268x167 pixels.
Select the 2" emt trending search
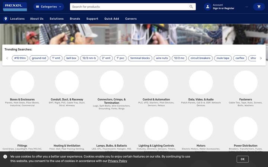pyautogui.click(x=106, y=58)
